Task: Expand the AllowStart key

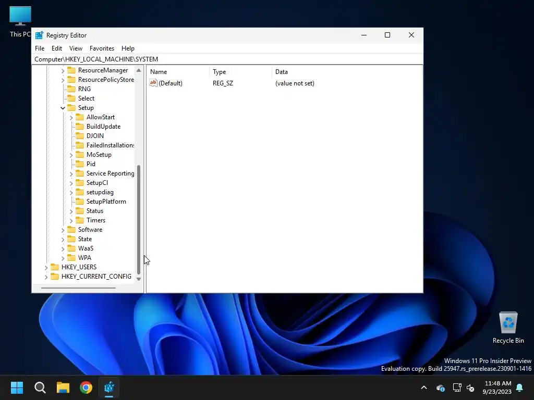Action: click(x=71, y=117)
